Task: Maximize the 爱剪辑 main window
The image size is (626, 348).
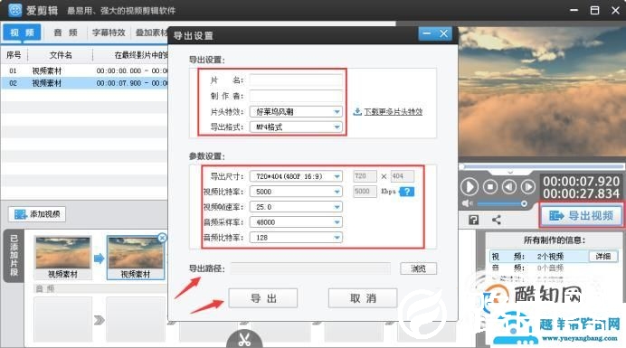Action: 595,10
